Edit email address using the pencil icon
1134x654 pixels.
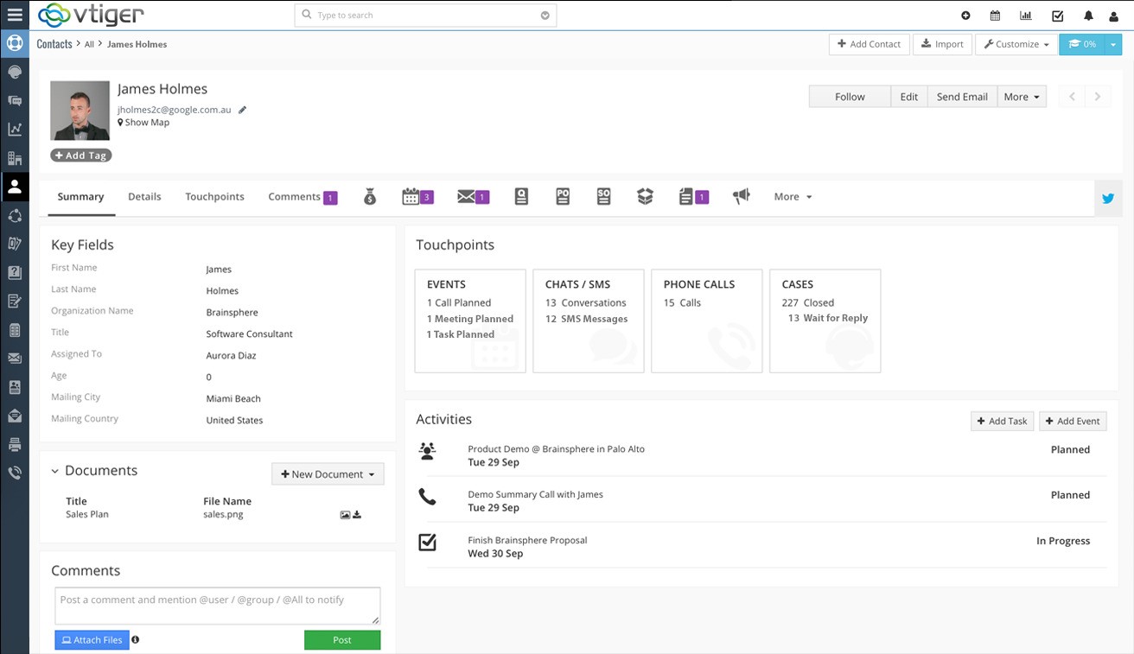pos(241,110)
